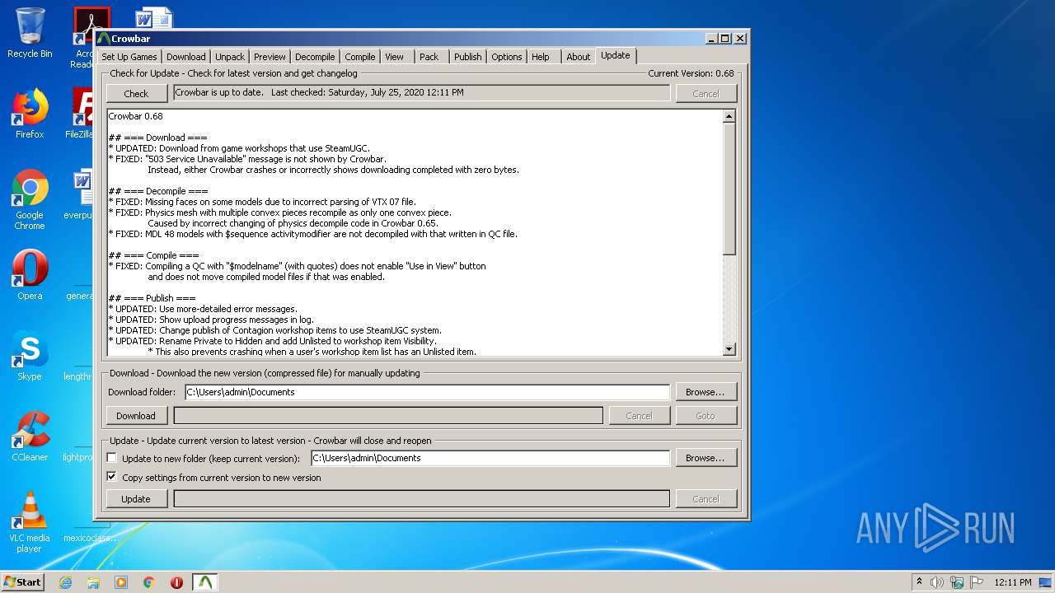The width and height of the screenshot is (1055, 593).
Task: Open the Action Center flag icon
Action: pyautogui.click(x=977, y=582)
